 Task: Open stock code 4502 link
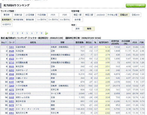tap(11, 74)
